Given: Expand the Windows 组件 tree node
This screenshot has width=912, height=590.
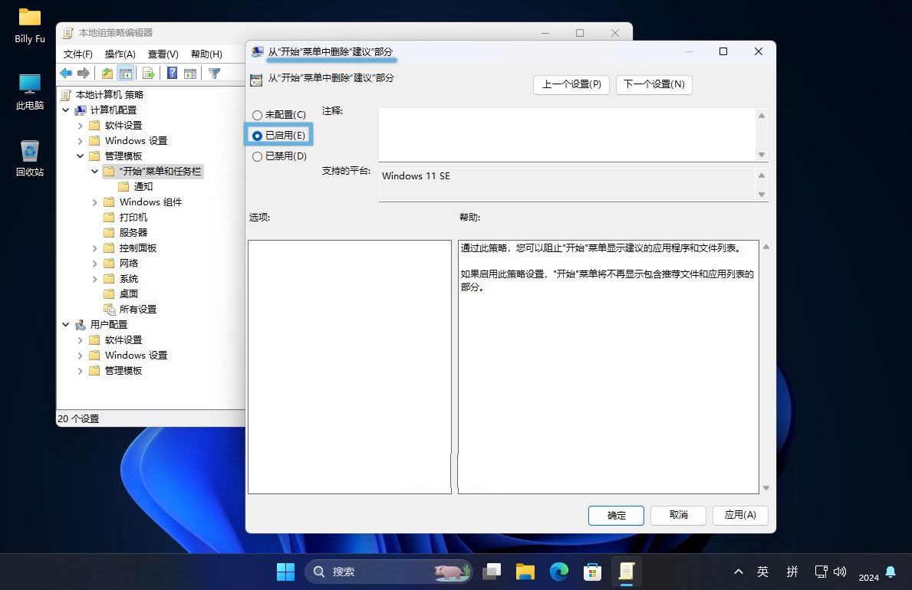Looking at the screenshot, I should (94, 202).
